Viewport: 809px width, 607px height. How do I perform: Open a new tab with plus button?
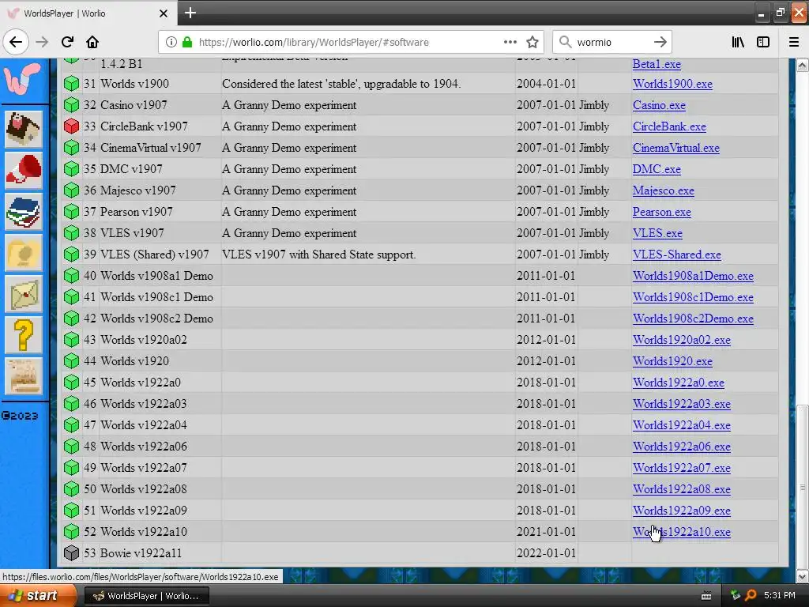[x=190, y=13]
